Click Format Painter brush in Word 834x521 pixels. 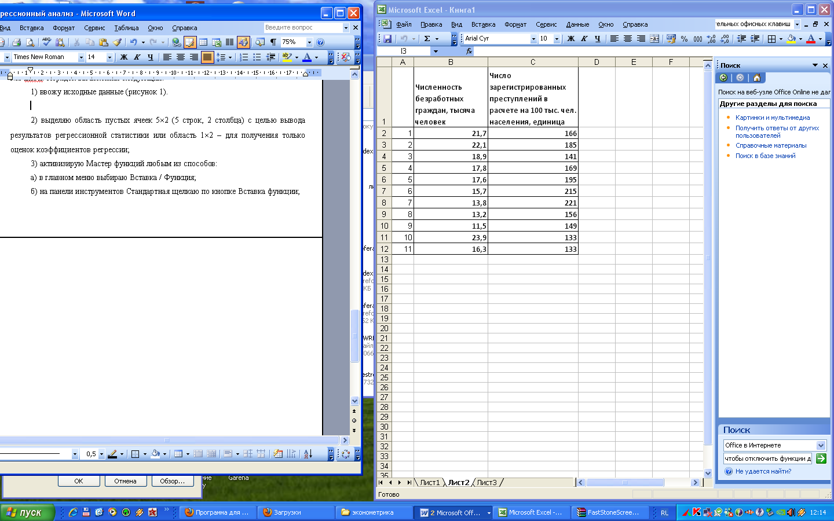pyautogui.click(x=118, y=42)
